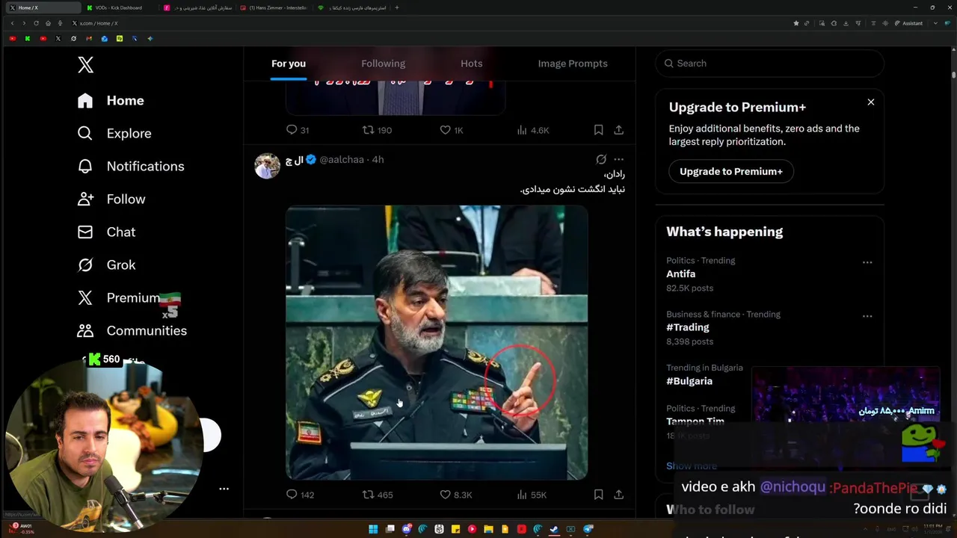Reload the current page
The width and height of the screenshot is (957, 538).
[x=36, y=23]
